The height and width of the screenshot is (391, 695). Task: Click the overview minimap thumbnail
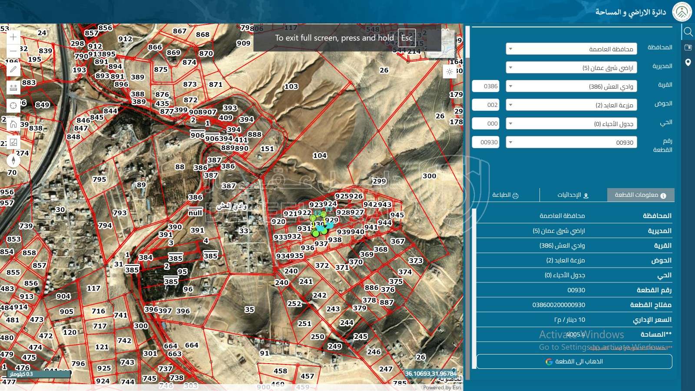pos(447,43)
